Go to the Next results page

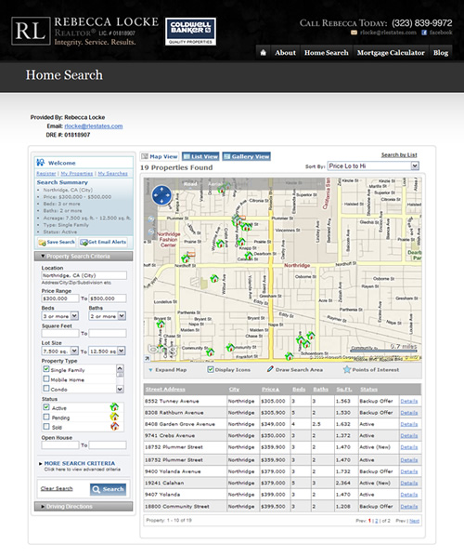coord(415,521)
